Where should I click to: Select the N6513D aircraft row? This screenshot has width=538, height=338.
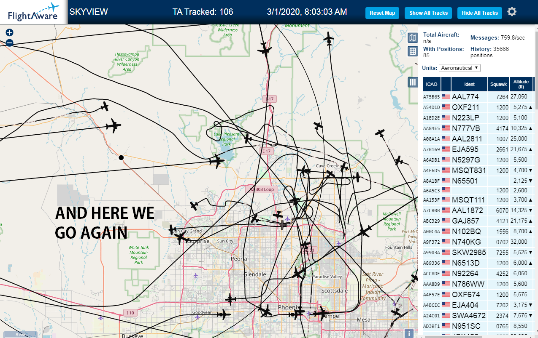(x=478, y=263)
